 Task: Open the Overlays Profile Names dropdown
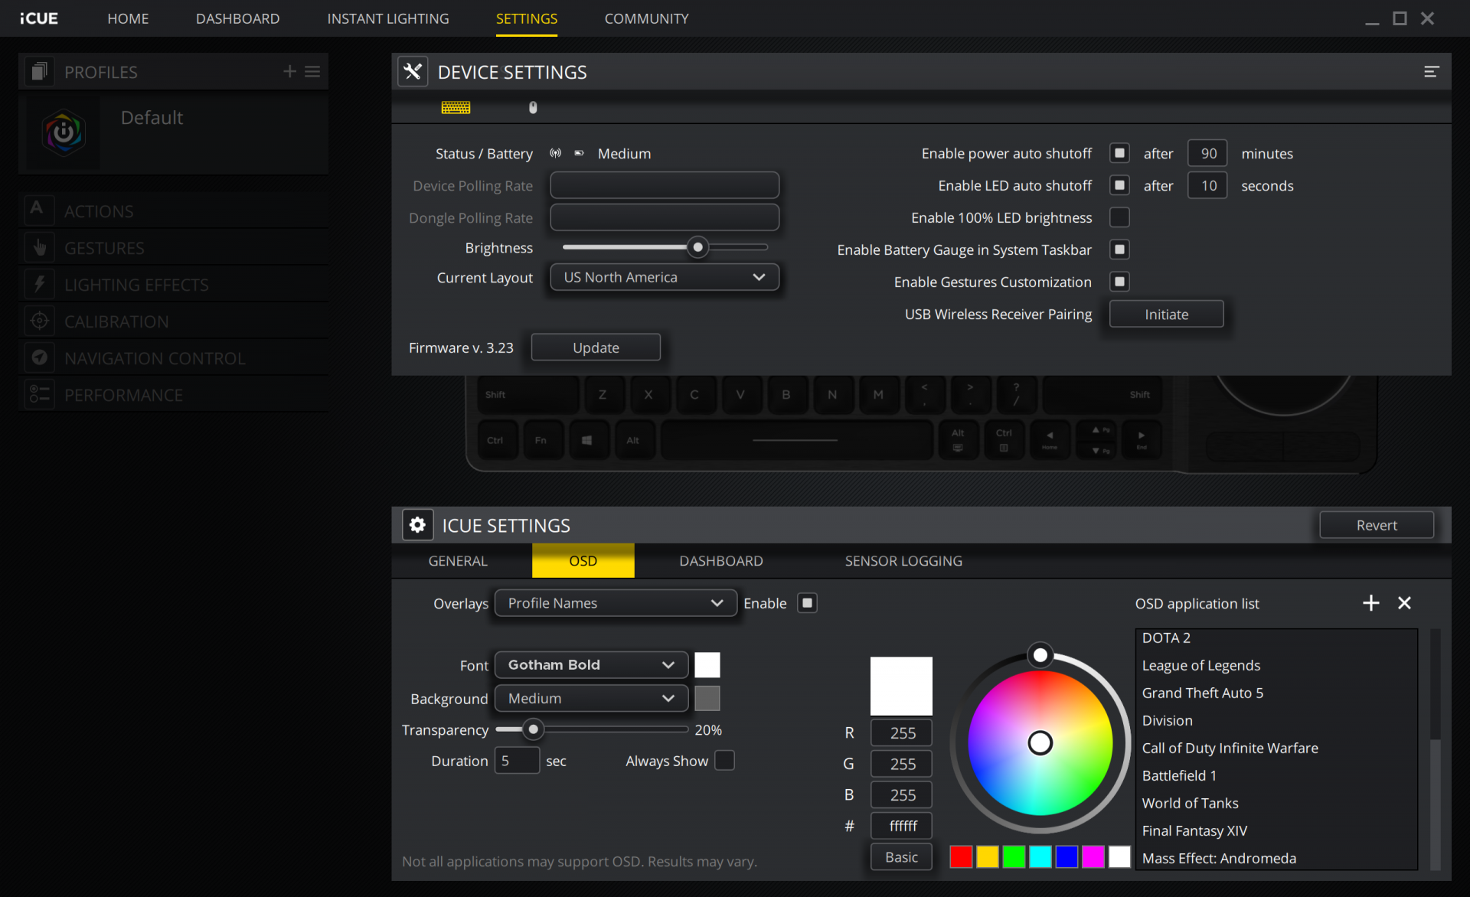[615, 603]
